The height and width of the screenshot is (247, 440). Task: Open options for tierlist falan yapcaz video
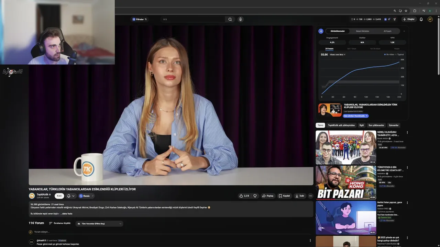point(407,203)
